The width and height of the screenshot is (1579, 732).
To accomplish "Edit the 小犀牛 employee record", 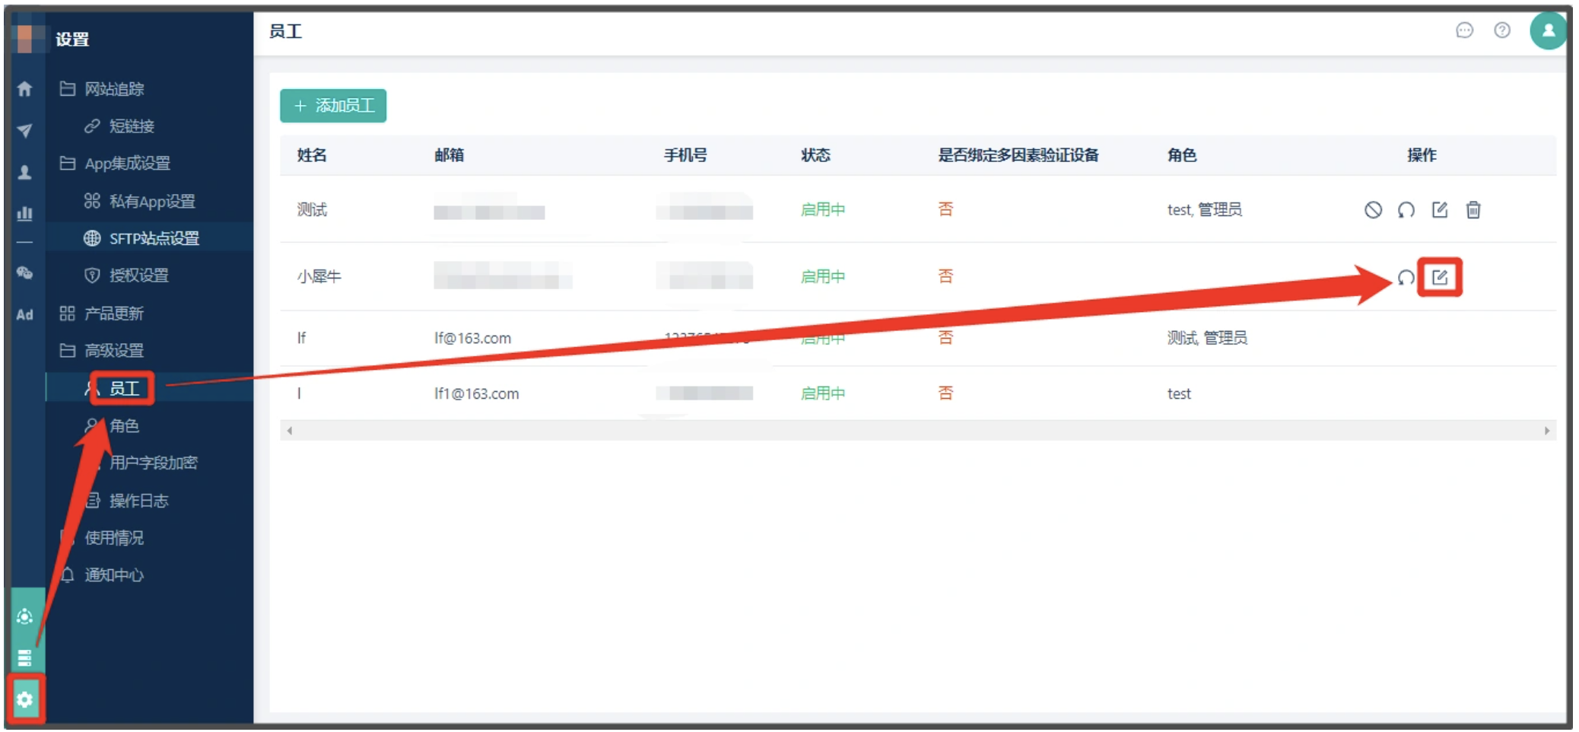I will tap(1439, 277).
